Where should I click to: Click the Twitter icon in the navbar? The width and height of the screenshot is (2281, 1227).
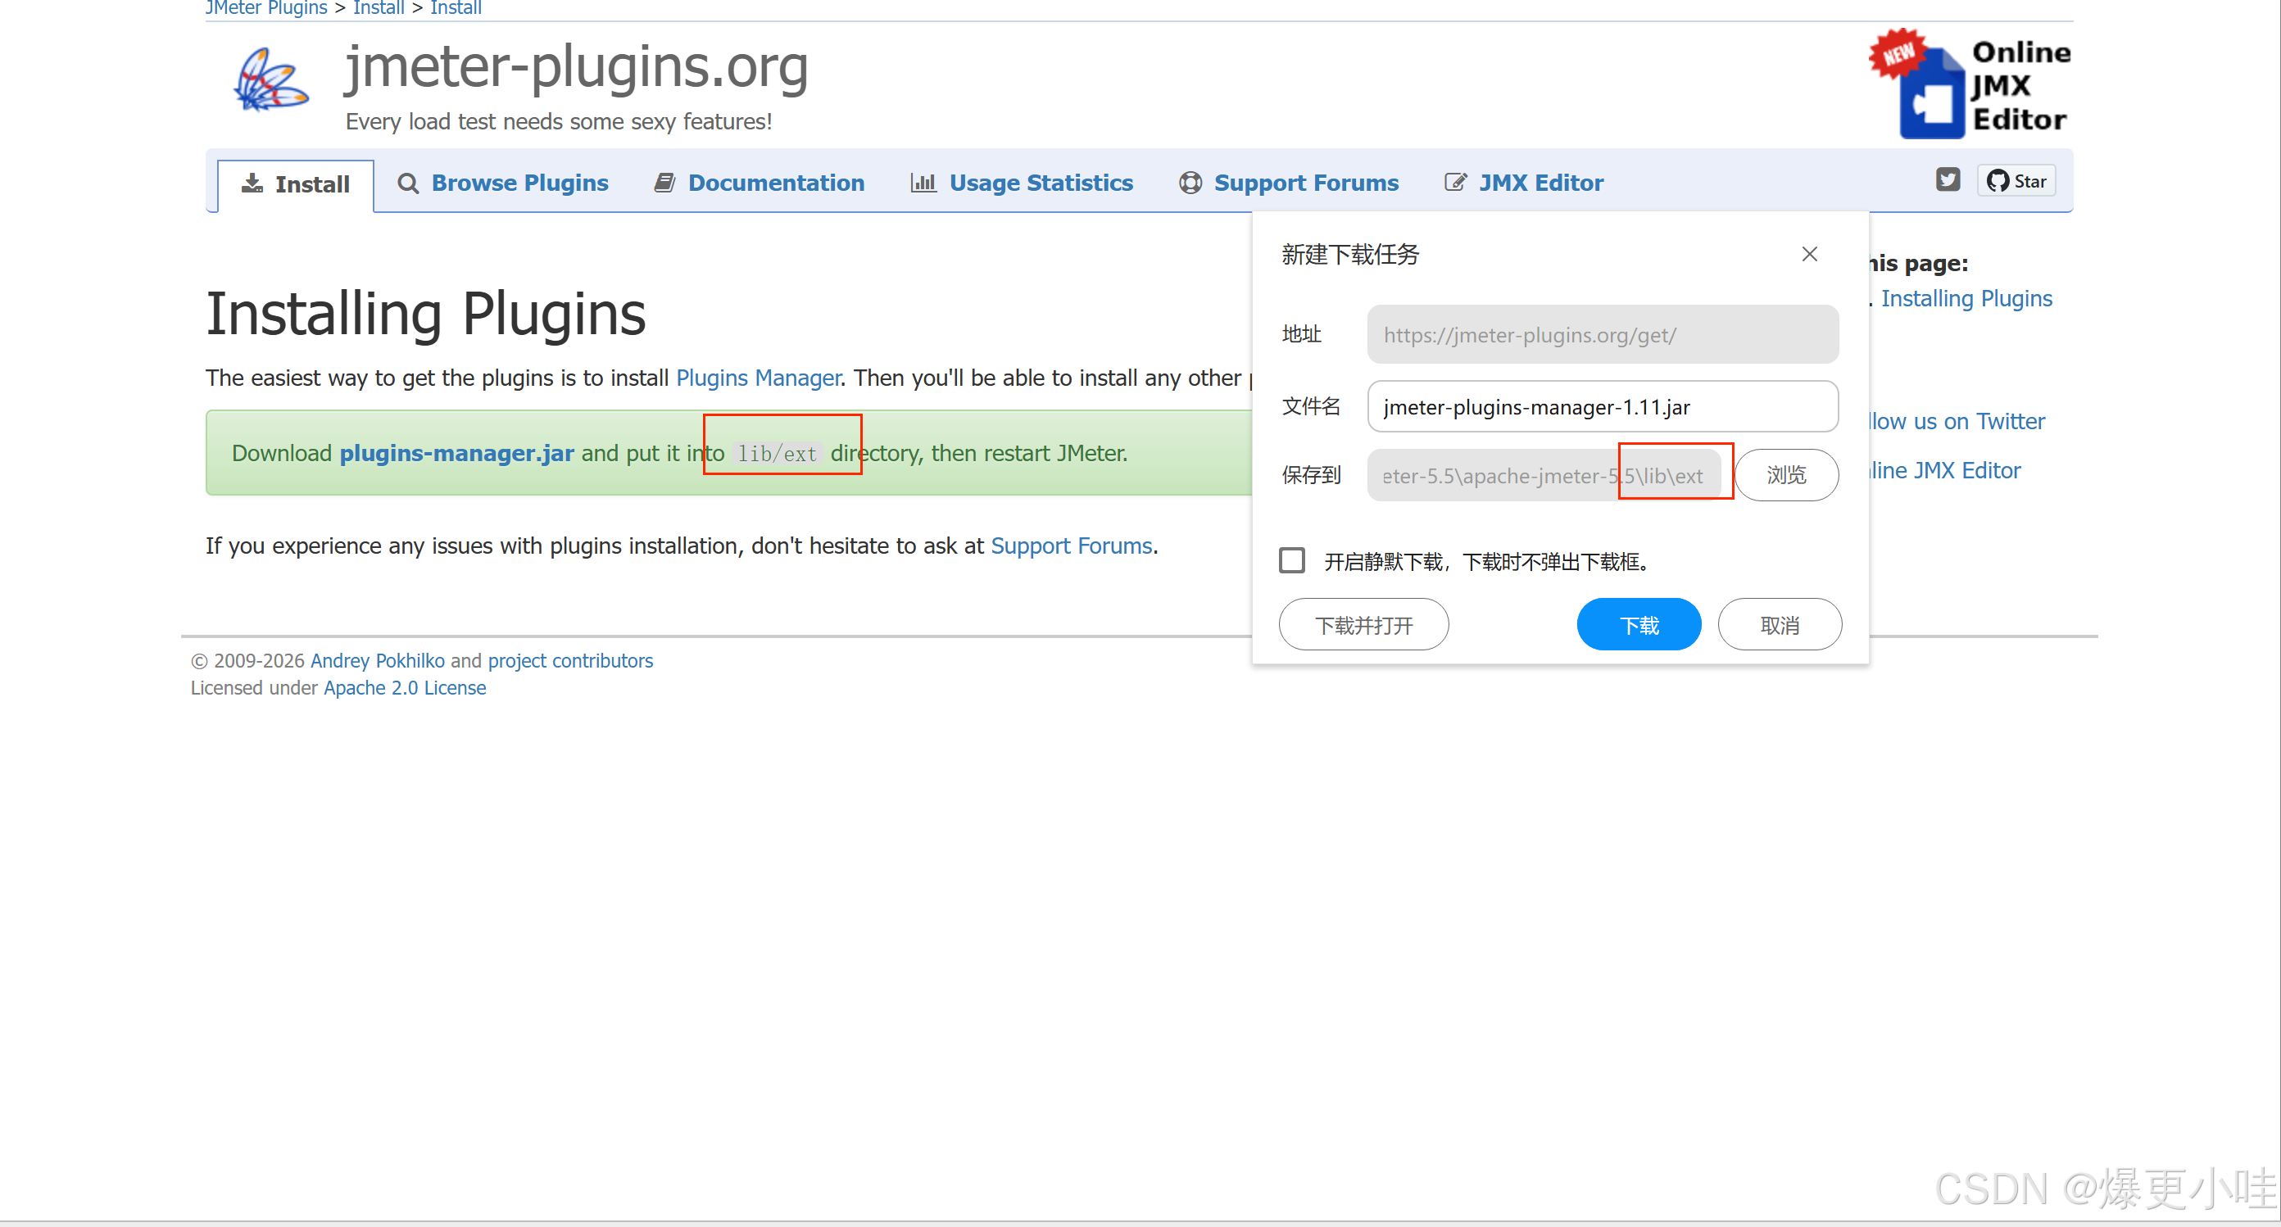[1948, 180]
